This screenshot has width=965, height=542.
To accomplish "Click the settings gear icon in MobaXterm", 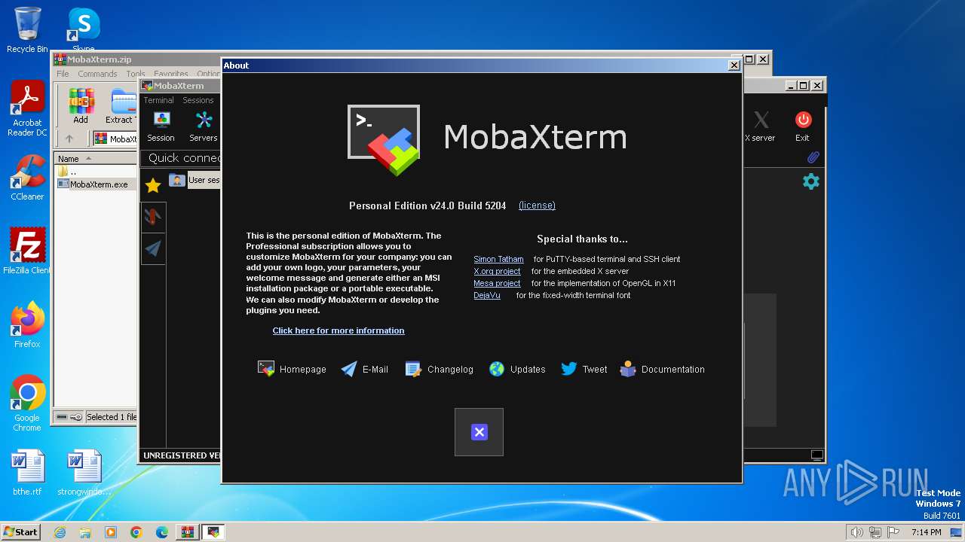I will point(811,181).
